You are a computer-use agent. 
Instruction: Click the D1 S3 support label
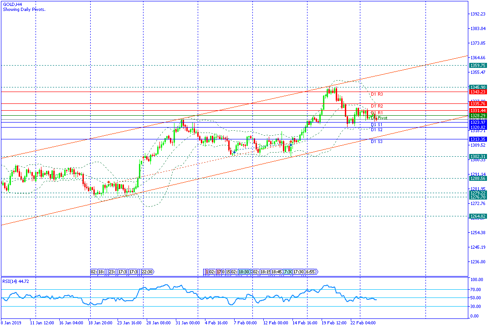[x=377, y=142]
